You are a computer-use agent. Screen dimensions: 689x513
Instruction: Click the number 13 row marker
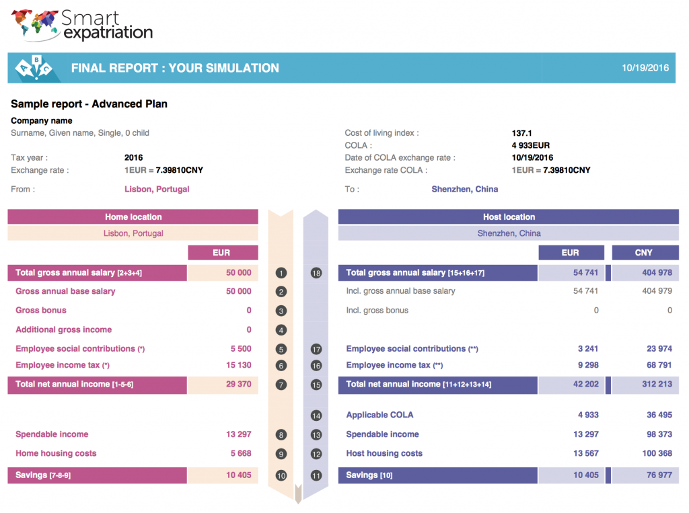[x=316, y=435]
